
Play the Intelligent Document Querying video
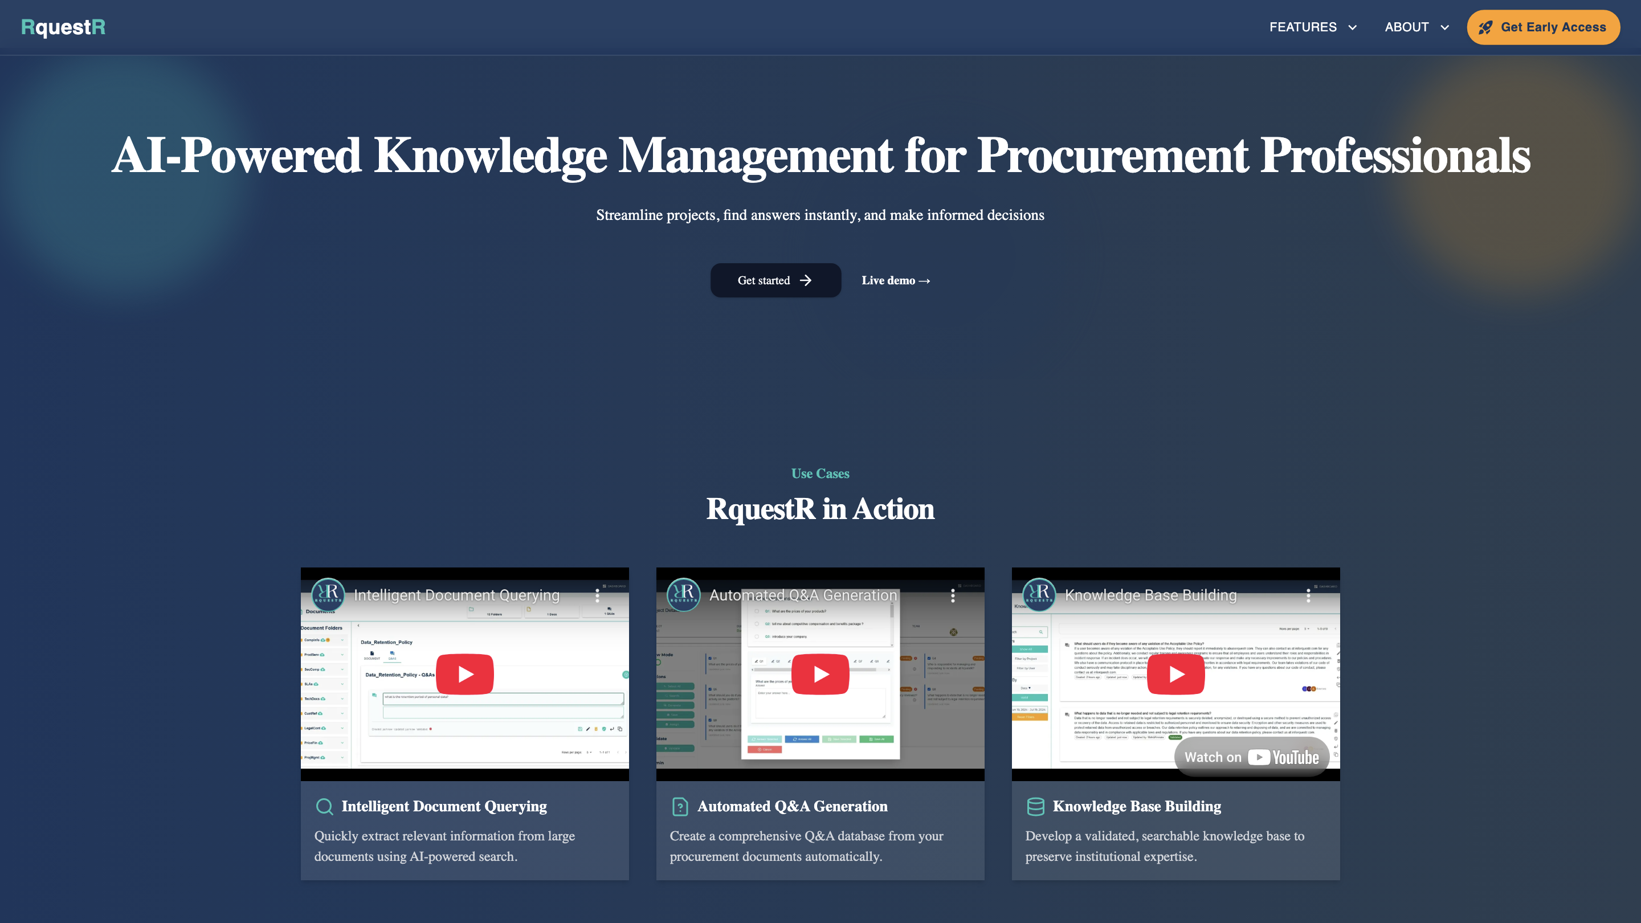click(x=464, y=674)
